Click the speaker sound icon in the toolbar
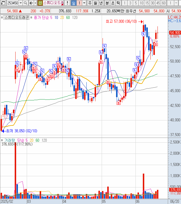Viewport: 181px width, 204px height. (x=31, y=3)
